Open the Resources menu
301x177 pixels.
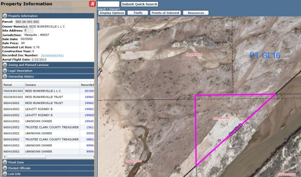point(196,13)
